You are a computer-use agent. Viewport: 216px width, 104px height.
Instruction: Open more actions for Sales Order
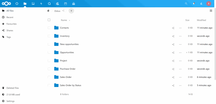pyautogui.click(x=180, y=77)
